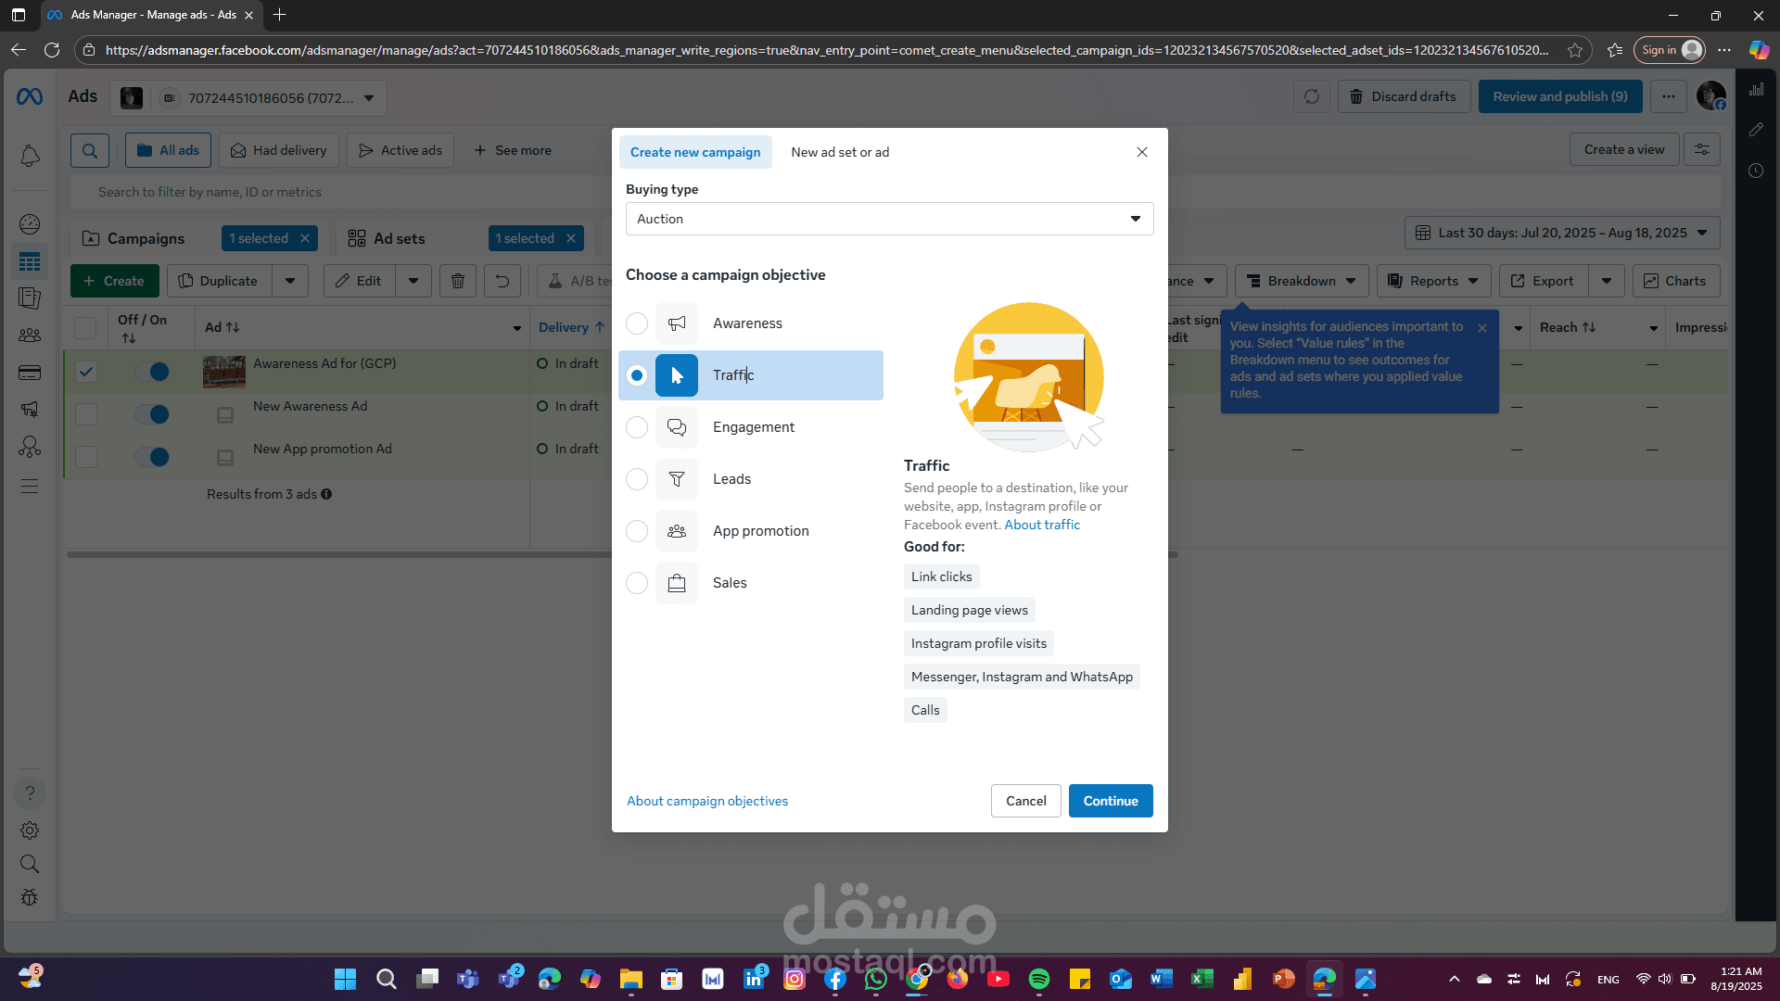
Task: Open the charts panel icon on right rail
Action: [1757, 90]
